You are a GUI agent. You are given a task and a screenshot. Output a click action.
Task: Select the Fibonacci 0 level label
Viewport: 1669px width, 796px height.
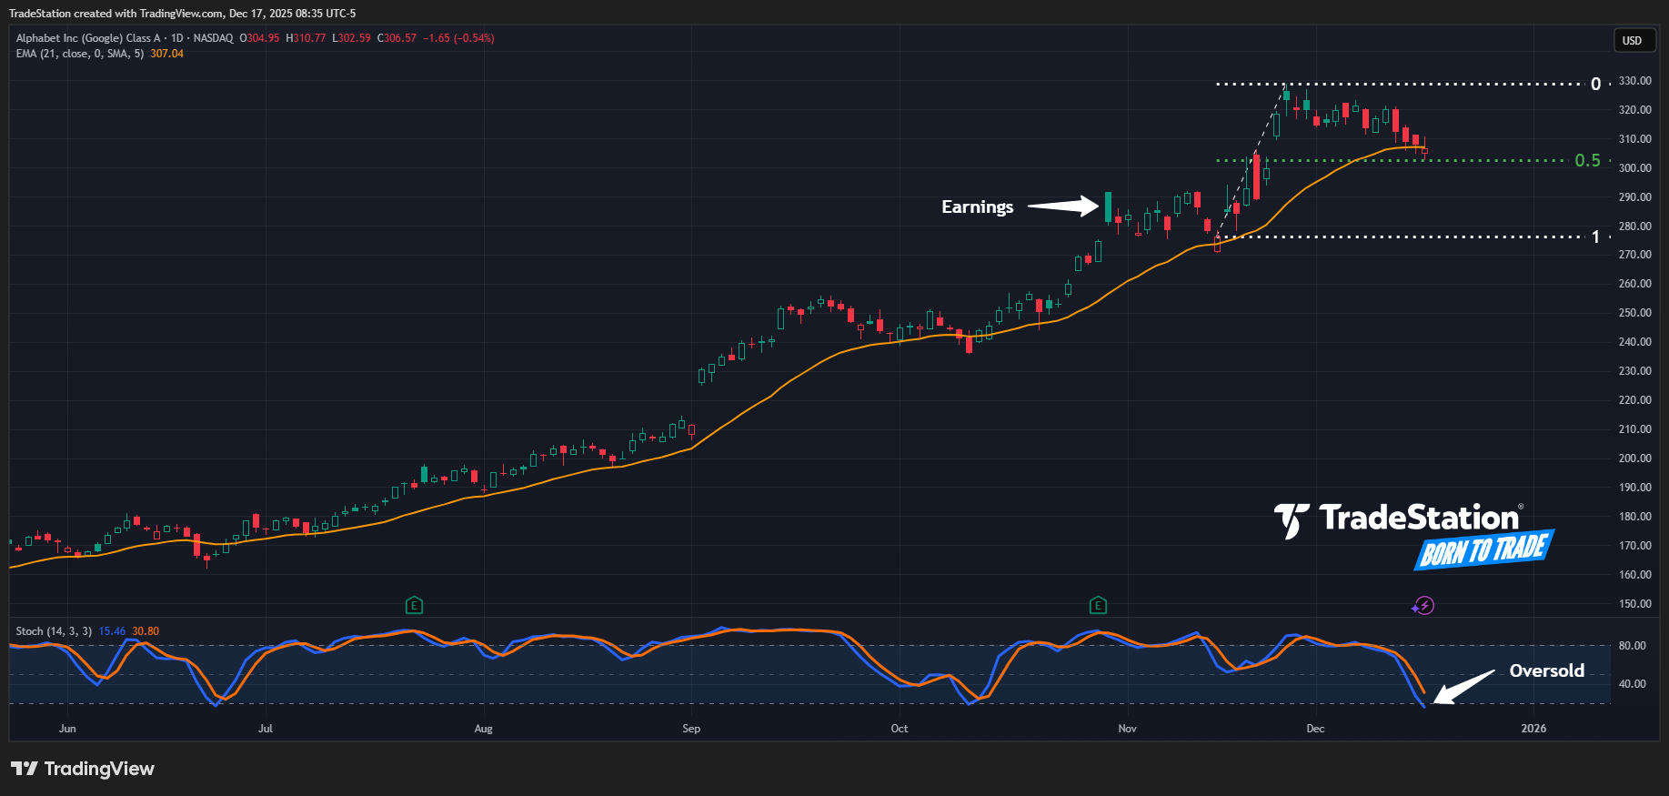(1595, 85)
